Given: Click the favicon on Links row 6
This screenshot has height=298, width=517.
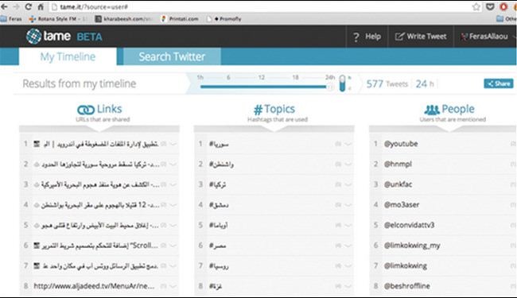Looking at the screenshot, I should 37,246.
